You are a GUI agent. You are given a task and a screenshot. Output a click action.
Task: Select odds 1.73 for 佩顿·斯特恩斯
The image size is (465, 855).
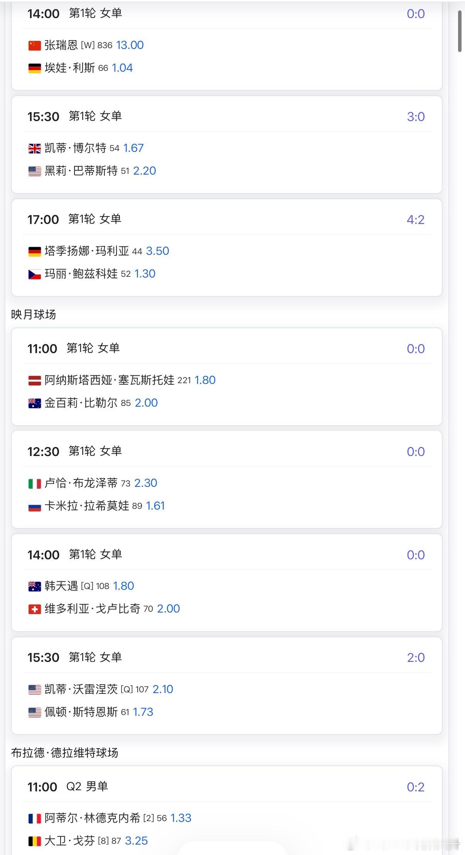point(143,712)
